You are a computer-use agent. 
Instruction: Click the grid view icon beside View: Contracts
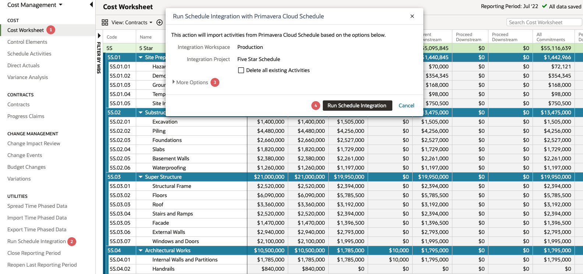[x=105, y=22]
